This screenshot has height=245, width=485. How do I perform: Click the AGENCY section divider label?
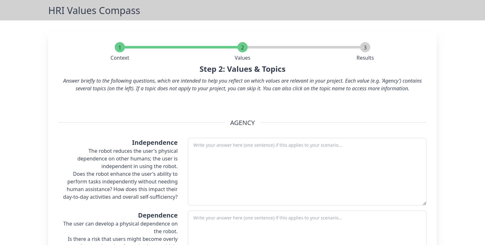tap(242, 123)
